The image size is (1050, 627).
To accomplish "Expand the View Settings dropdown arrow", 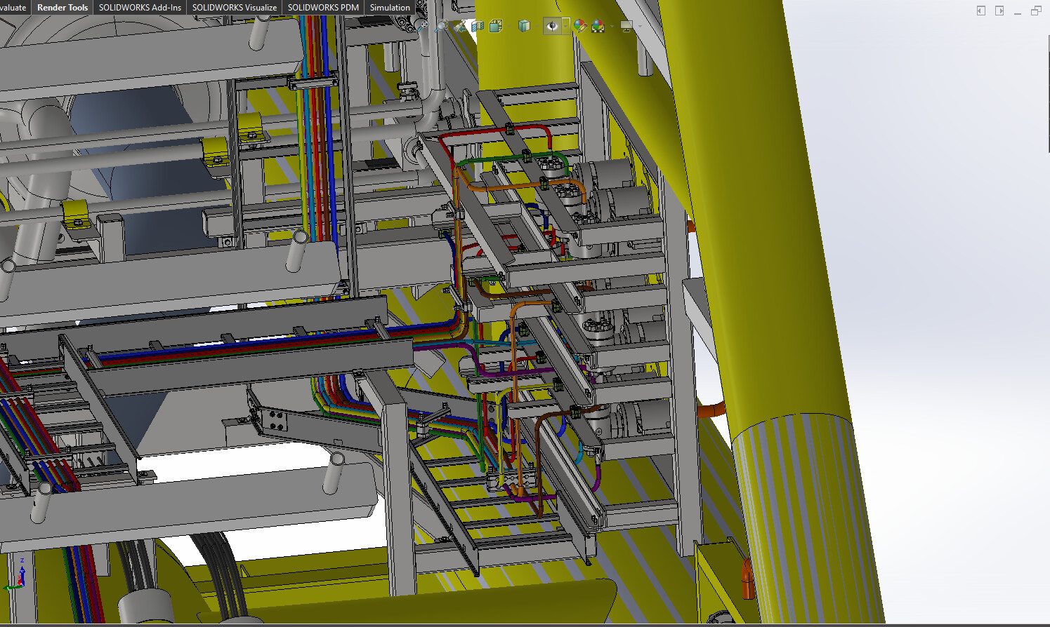I will point(639,26).
